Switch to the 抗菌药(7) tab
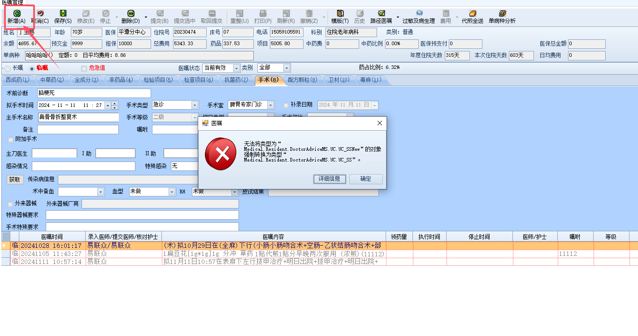The height and width of the screenshot is (336, 638). [x=236, y=80]
